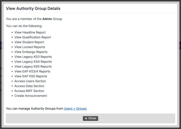Close the Authority Group Details dialog
Screen dimensions: 181x129
[90, 118]
